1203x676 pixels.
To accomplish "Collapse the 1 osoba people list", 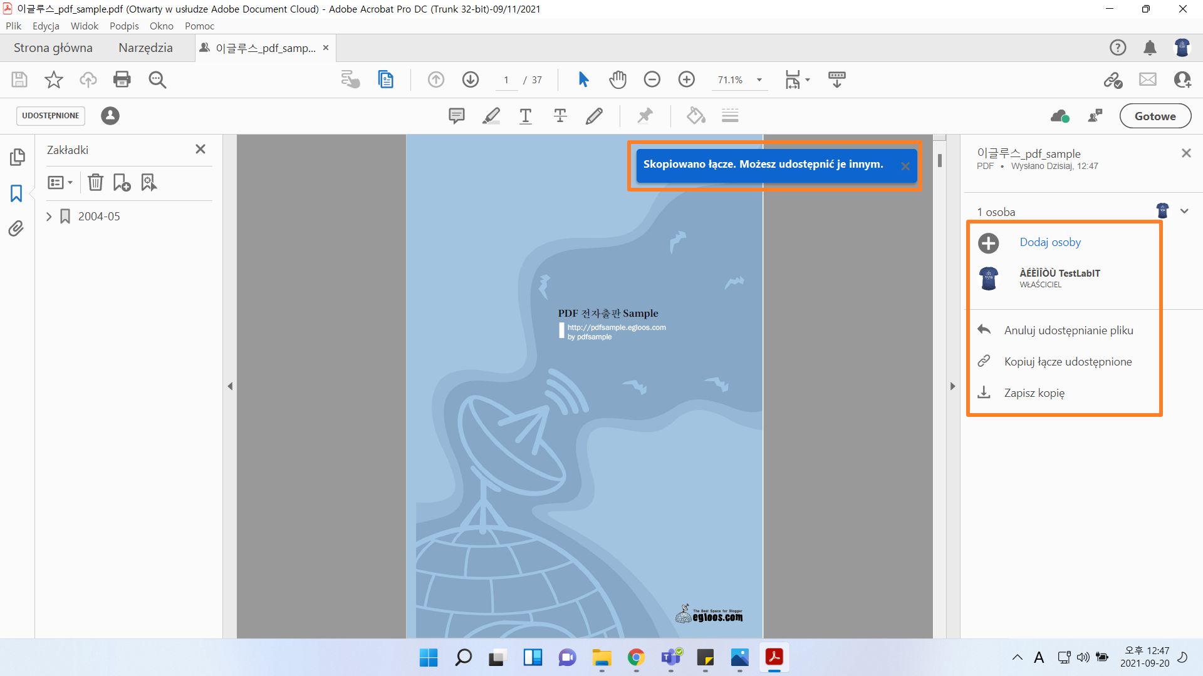I will pyautogui.click(x=1184, y=212).
